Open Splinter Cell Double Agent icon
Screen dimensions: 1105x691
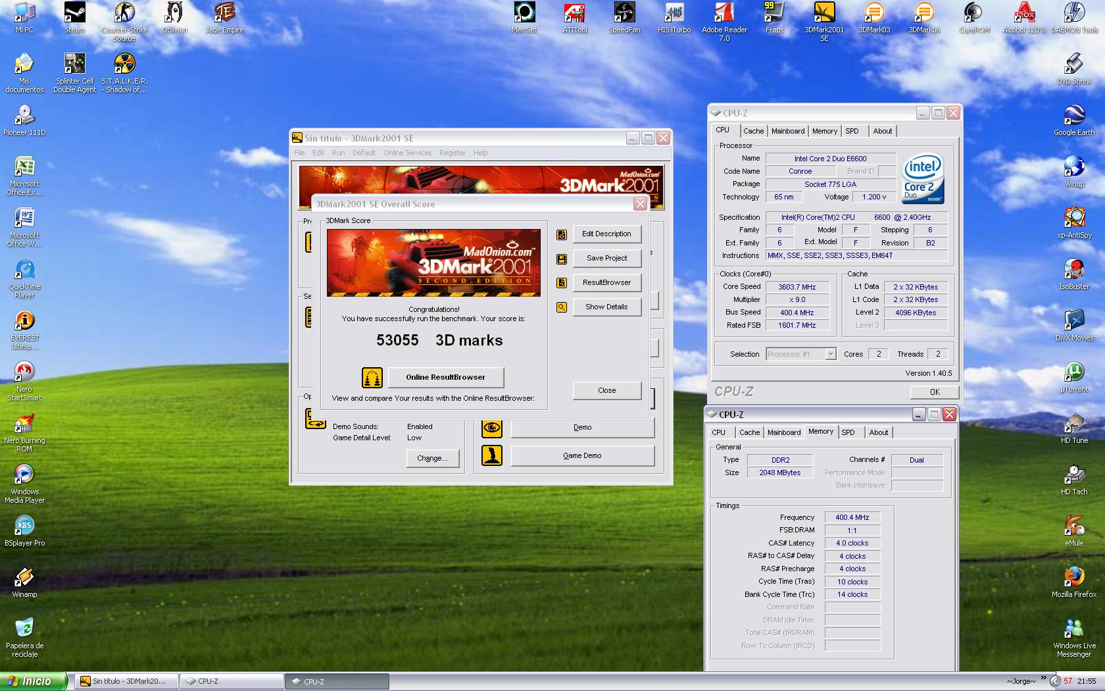coord(74,73)
